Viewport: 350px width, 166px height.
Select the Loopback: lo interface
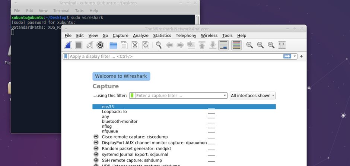click(x=184, y=112)
